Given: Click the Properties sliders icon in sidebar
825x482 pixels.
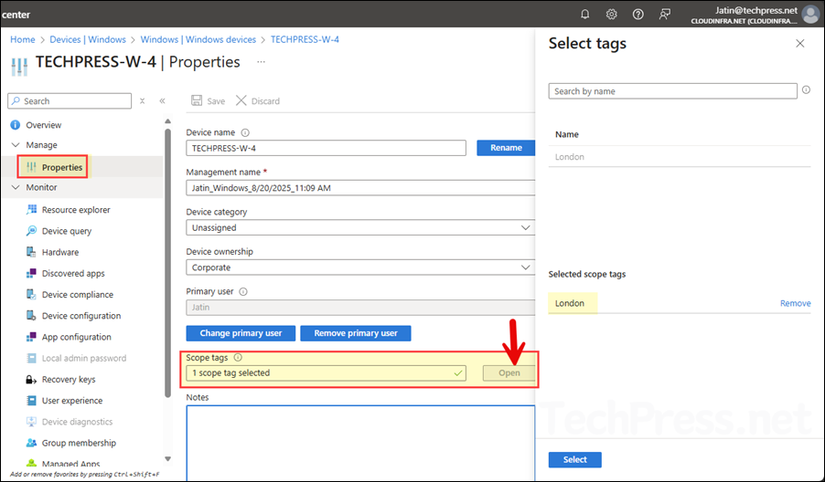Looking at the screenshot, I should point(32,167).
